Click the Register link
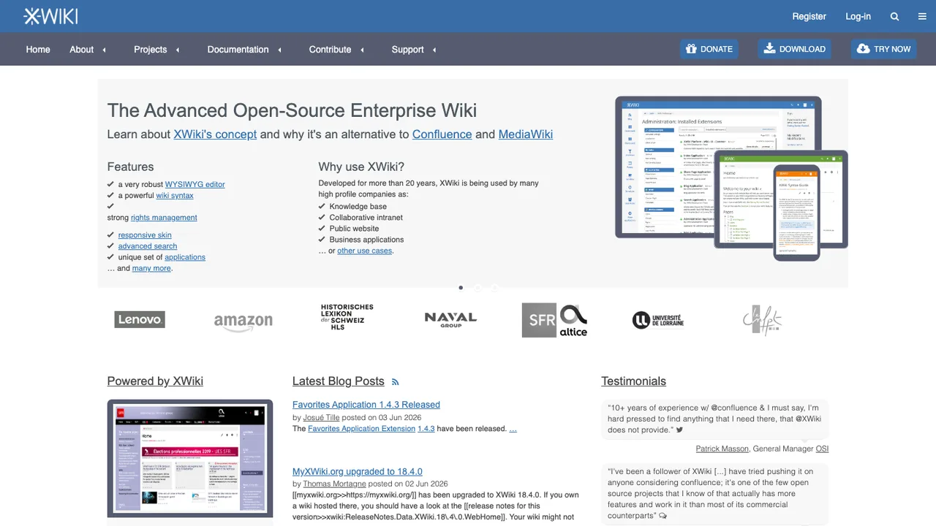 coord(809,16)
